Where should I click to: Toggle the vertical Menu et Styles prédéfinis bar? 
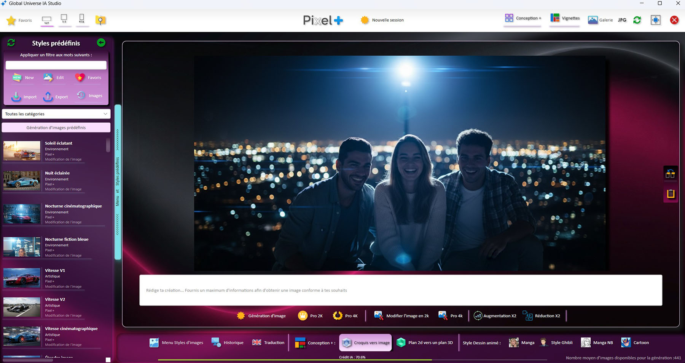(x=118, y=182)
